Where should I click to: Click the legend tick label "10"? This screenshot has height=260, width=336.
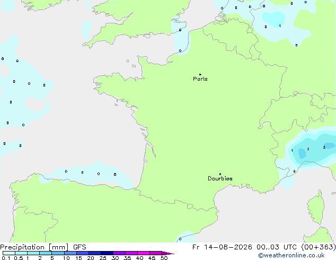[x=66, y=258]
